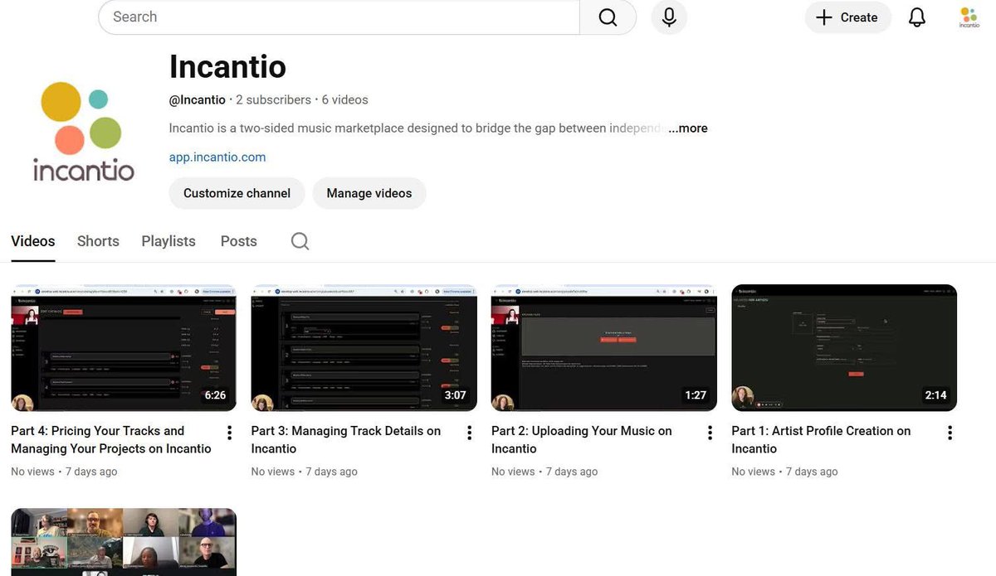
Task: Click 'No views • 7 days ago' under Part 1
Action: click(784, 472)
